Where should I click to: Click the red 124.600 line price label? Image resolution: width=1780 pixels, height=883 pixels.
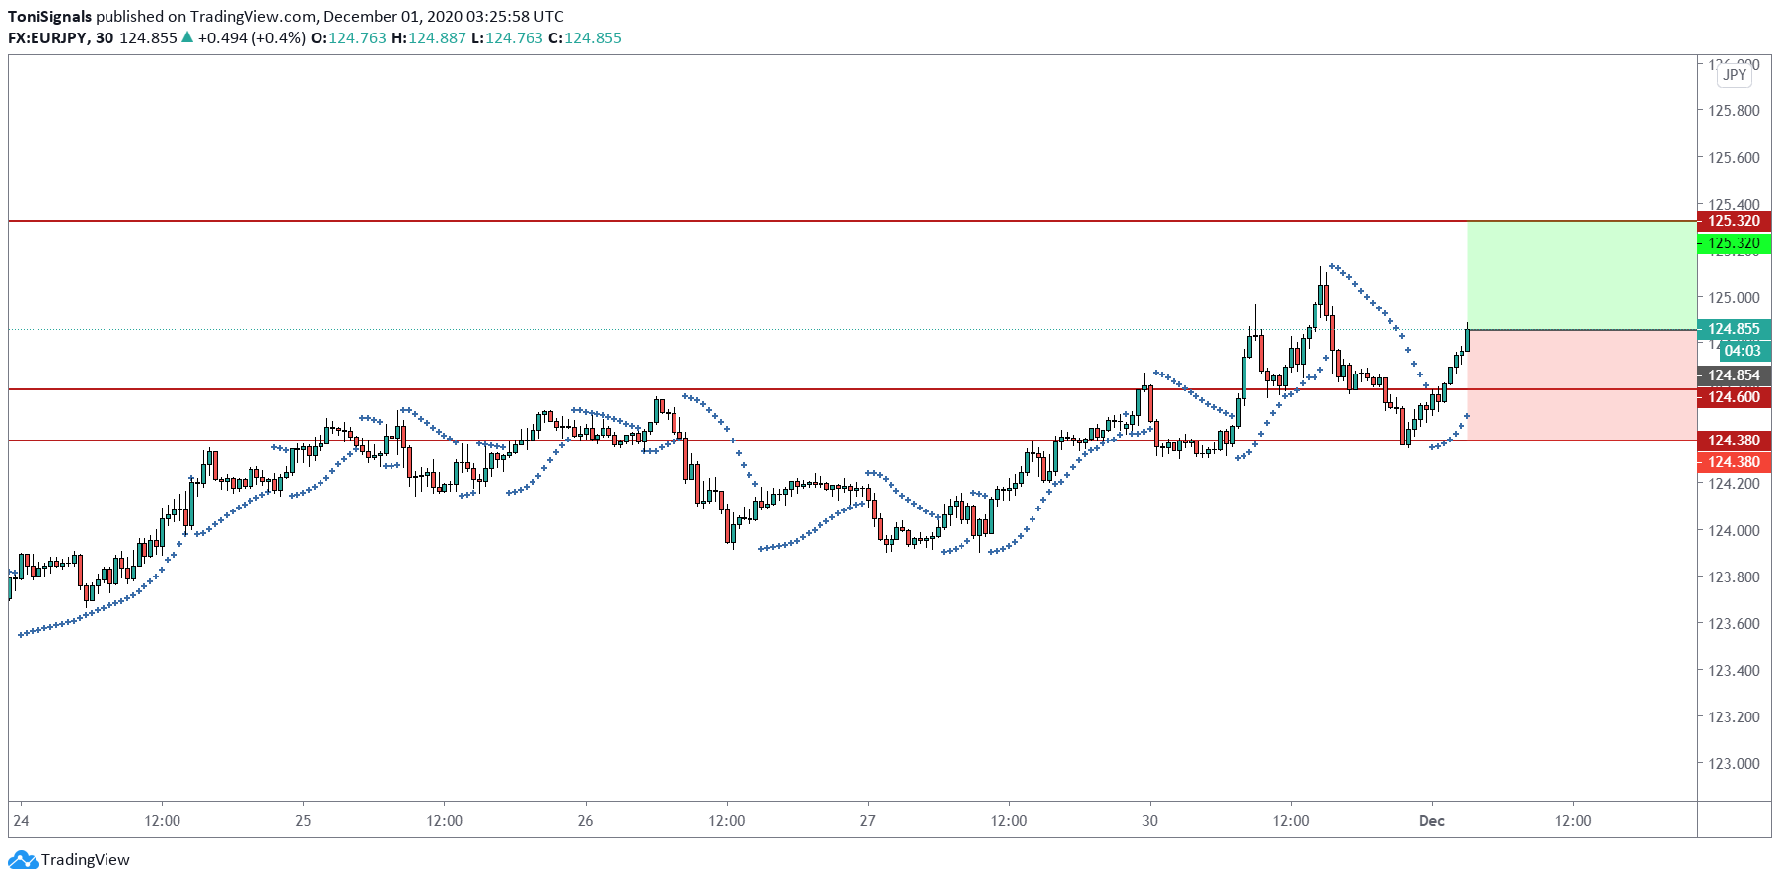[x=1734, y=397]
